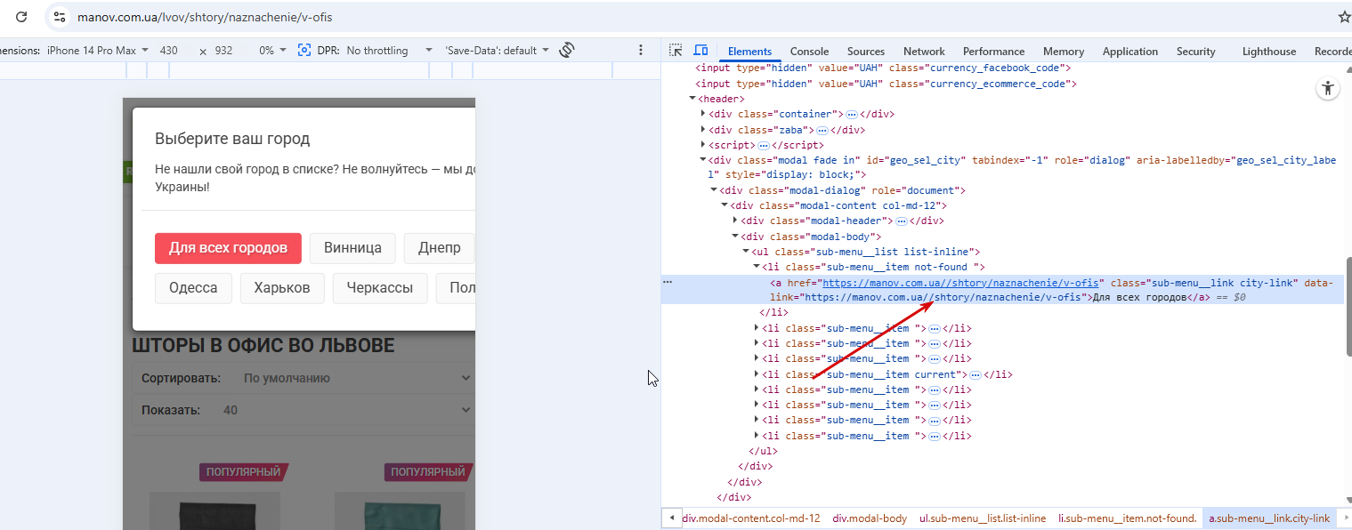
Task: Toggle the device toolbar icon
Action: 701,51
